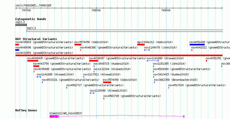Select the Xq13.3 cytogenetic band
The width and height of the screenshot is (230, 119).
click(x=125, y=31)
